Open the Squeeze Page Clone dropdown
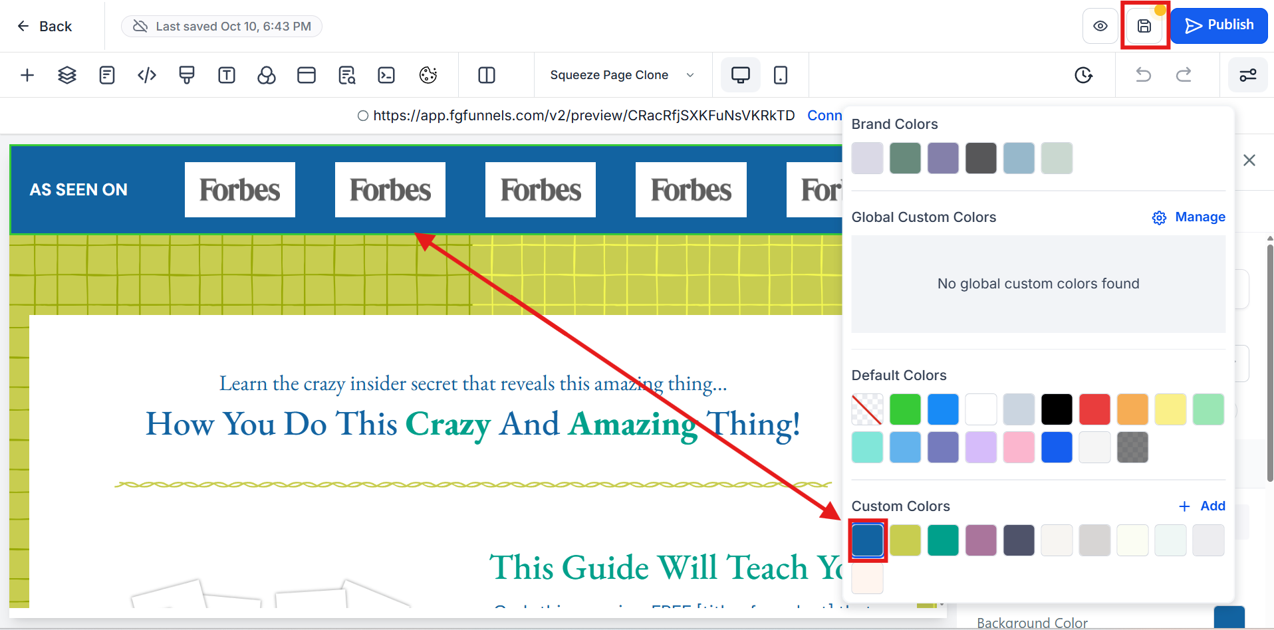Viewport: 1274px width, 630px height. (x=622, y=75)
